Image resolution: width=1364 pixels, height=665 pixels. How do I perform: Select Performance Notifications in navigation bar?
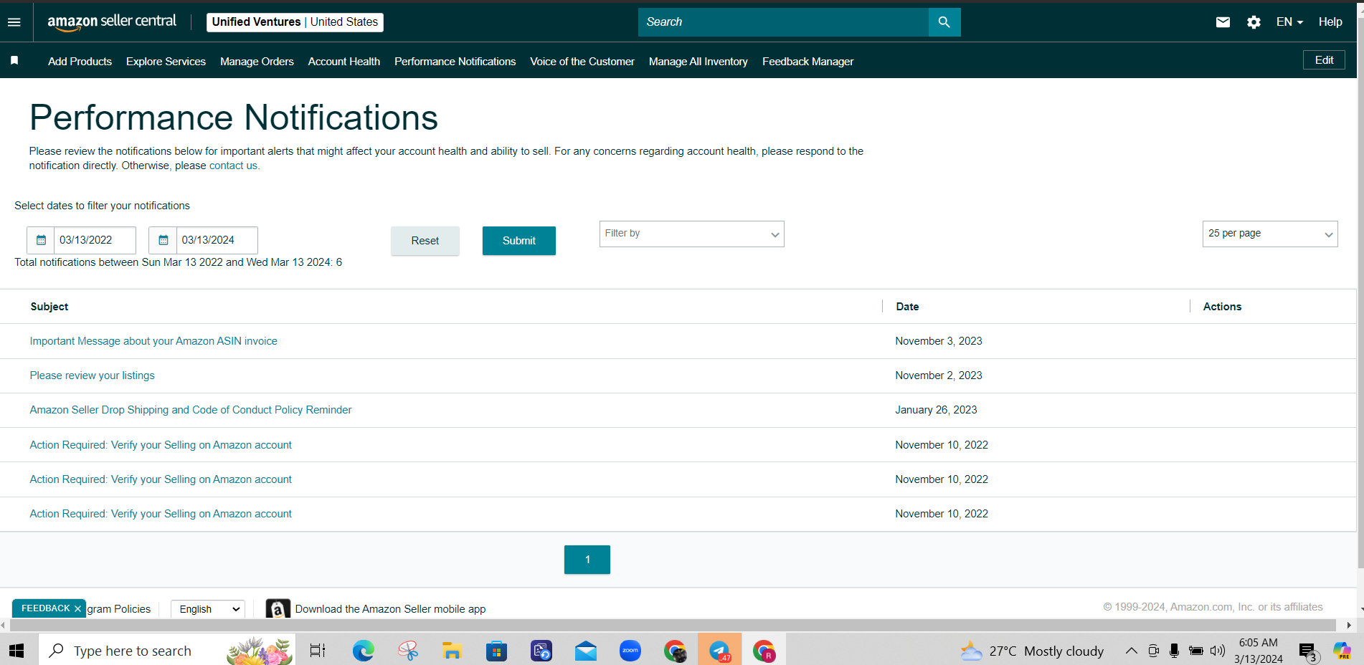click(x=455, y=62)
